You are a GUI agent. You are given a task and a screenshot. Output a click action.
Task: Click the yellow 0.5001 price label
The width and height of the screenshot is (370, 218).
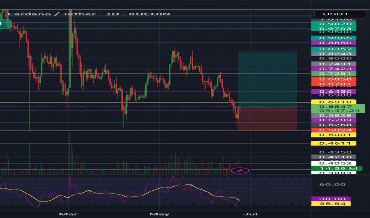click(333, 135)
